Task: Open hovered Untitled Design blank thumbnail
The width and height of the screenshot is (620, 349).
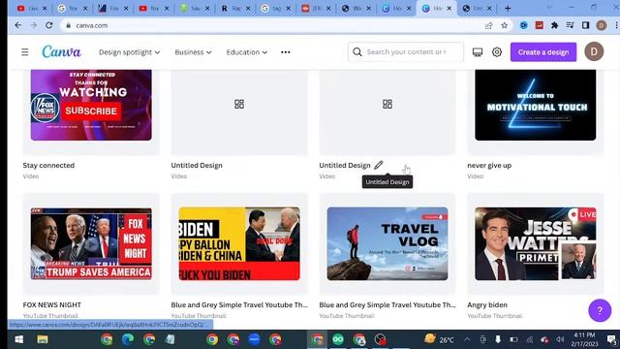Action: click(387, 112)
